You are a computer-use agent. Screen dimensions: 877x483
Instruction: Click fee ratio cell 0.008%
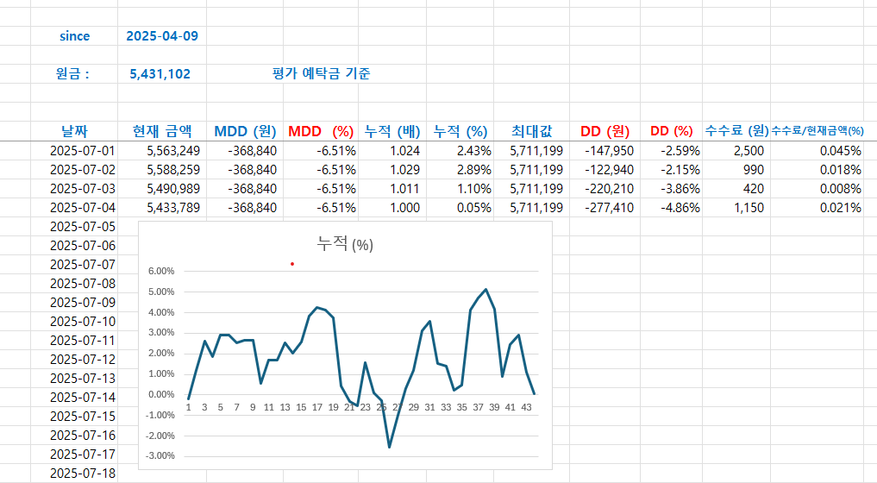pyautogui.click(x=817, y=189)
